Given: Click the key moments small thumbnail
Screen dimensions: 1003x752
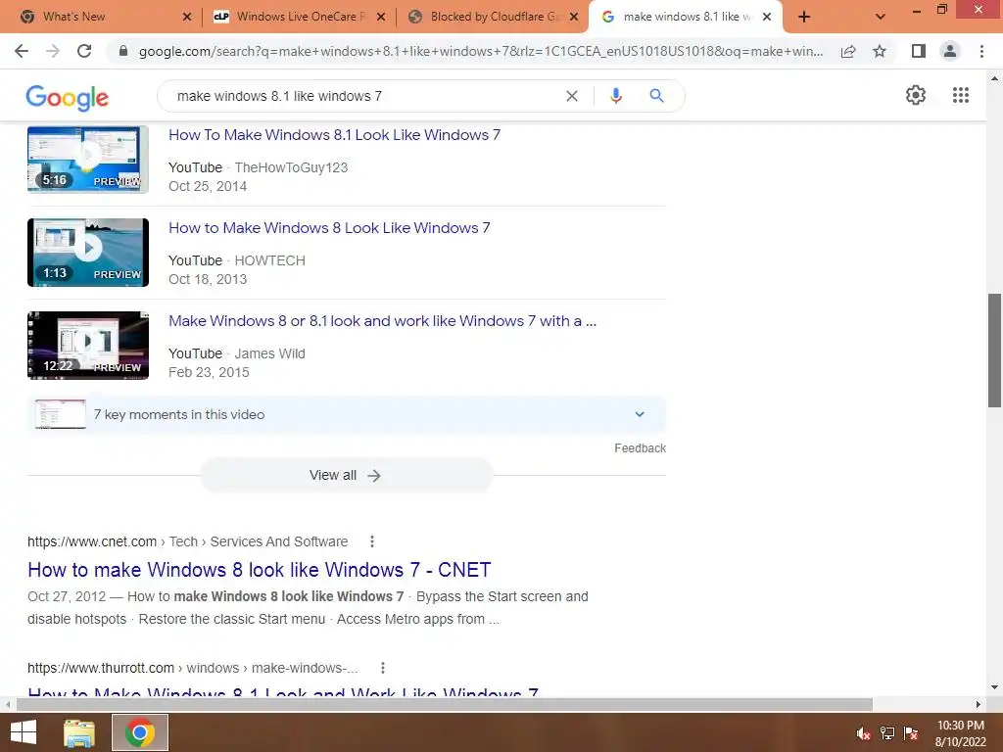Looking at the screenshot, I should pos(60,414).
